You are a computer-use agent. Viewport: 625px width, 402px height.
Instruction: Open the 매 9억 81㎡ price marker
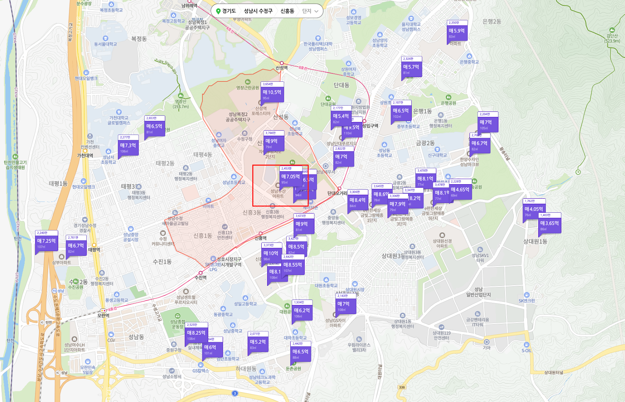(x=304, y=224)
